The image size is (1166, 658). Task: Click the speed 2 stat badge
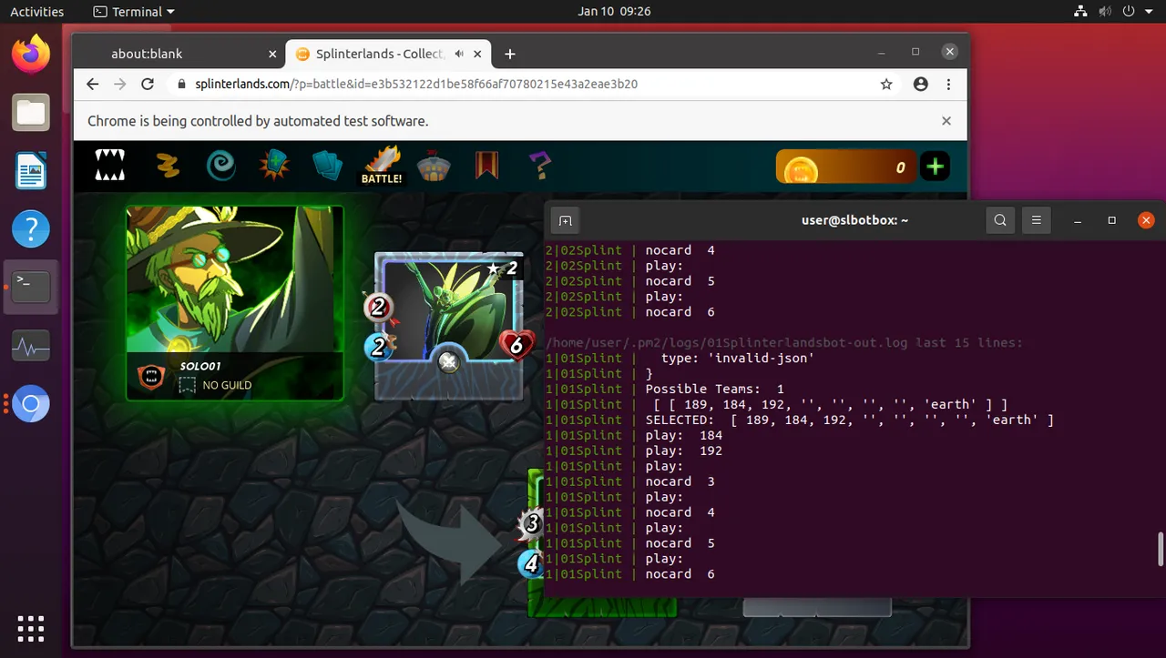point(380,346)
